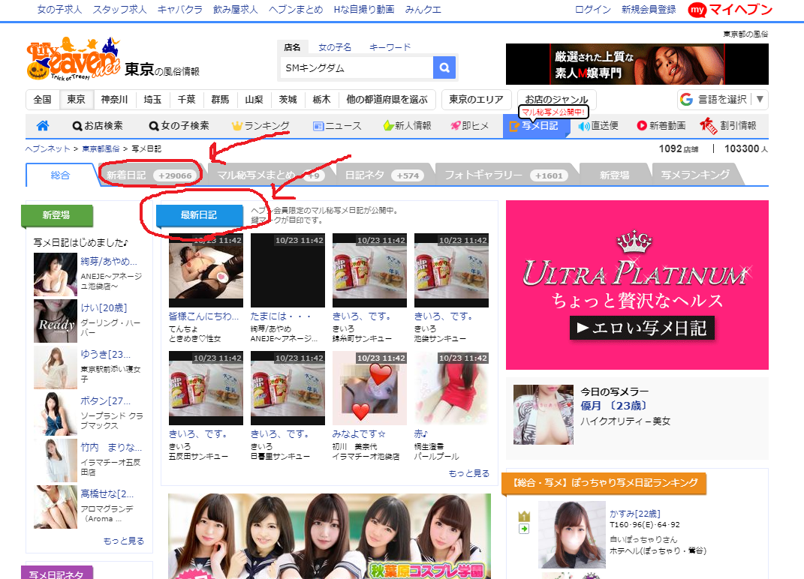Image resolution: width=804 pixels, height=579 pixels.
Task: Open ニュース section in the navigation bar
Action: [x=336, y=126]
